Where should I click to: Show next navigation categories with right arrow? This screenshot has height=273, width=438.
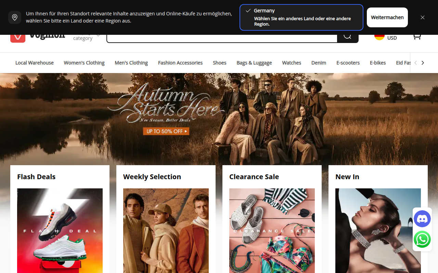423,63
